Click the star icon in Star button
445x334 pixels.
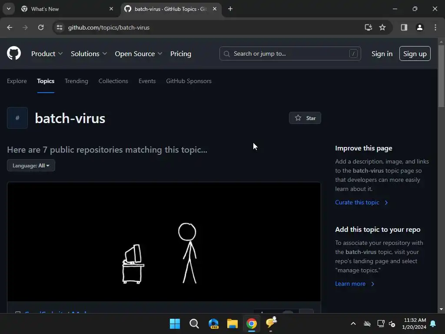(298, 118)
